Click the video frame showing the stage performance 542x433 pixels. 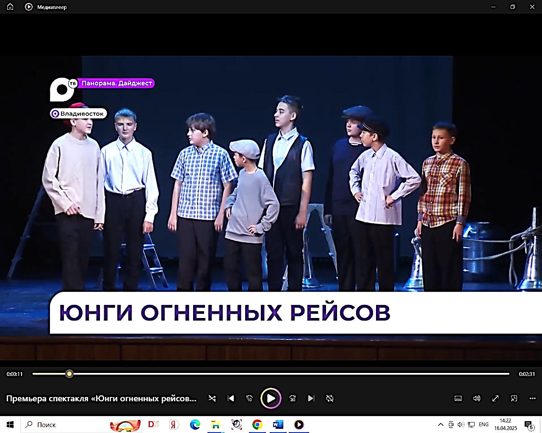[271, 208]
